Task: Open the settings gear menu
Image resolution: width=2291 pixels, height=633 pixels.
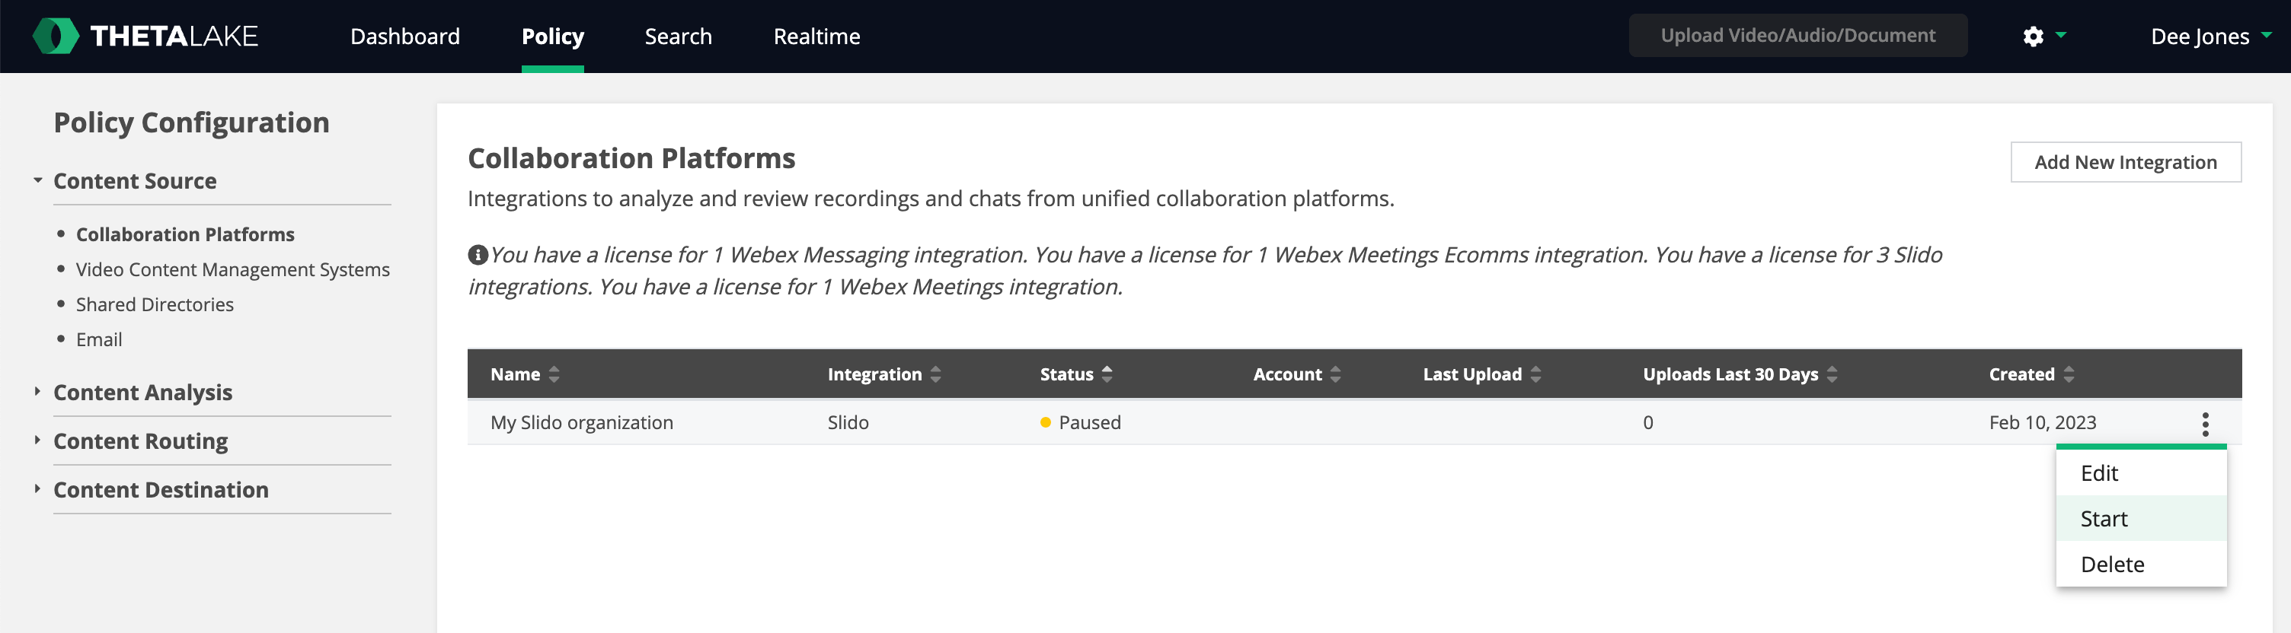Action: point(2043,37)
